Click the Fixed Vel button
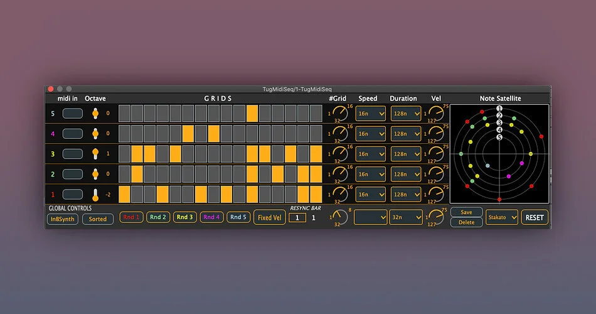This screenshot has height=314, width=596. (270, 217)
